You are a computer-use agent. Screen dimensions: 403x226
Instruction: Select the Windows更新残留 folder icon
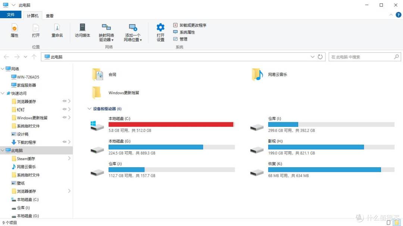click(97, 93)
